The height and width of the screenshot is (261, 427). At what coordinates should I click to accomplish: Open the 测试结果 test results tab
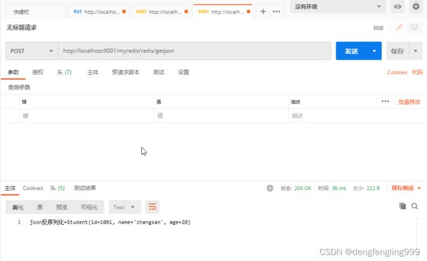coord(85,188)
